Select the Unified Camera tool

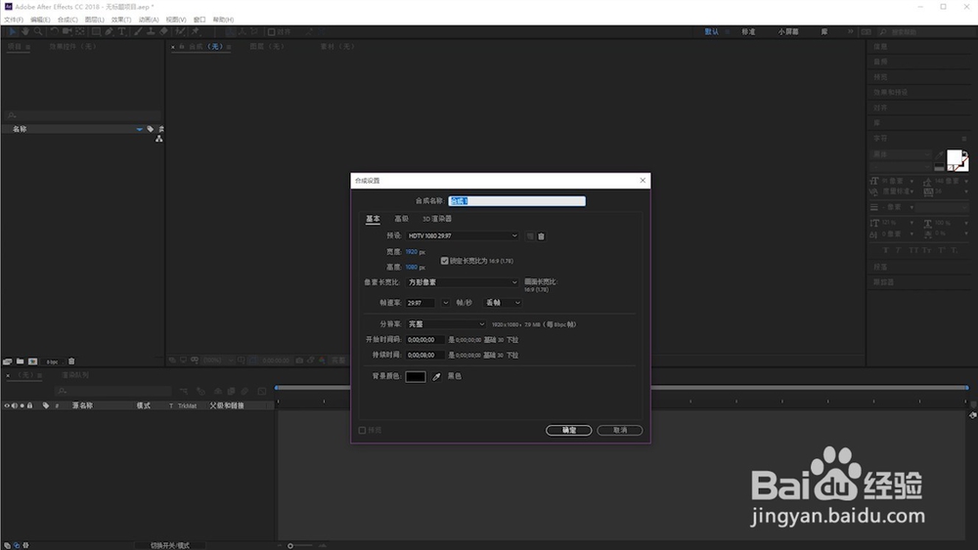(x=67, y=31)
